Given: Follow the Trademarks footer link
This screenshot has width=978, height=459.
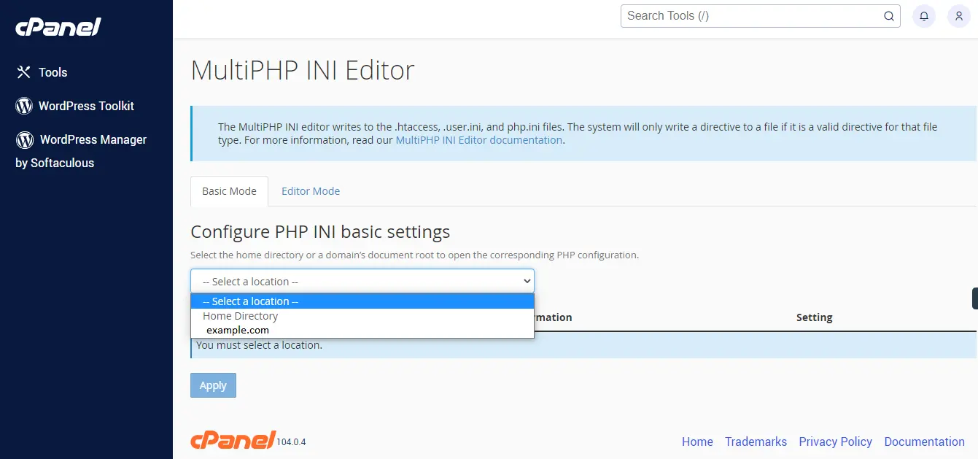Looking at the screenshot, I should 756,441.
